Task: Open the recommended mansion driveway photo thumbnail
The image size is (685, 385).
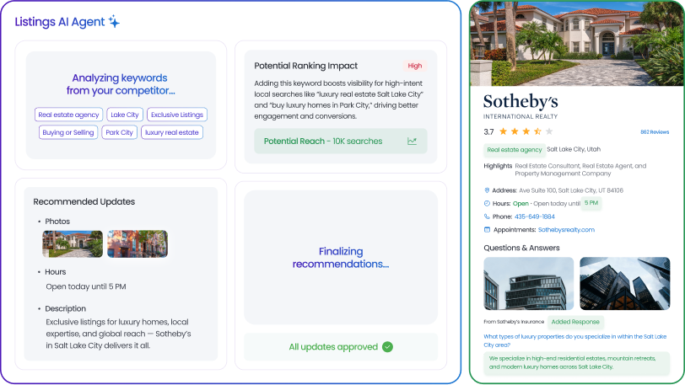Action: (73, 243)
